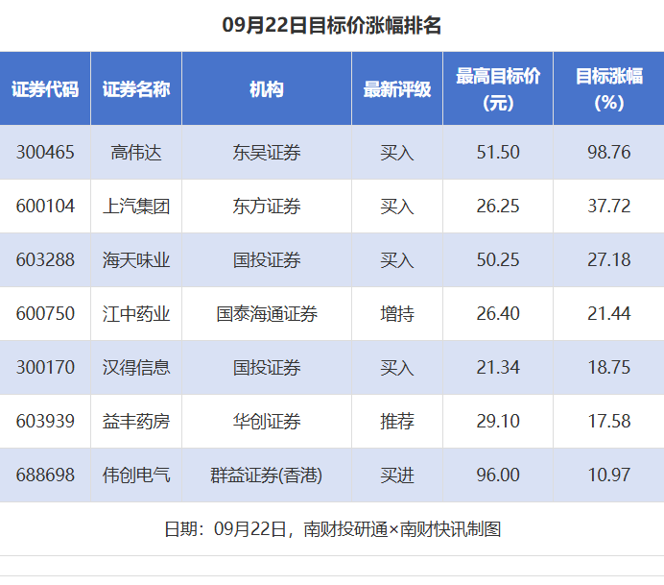Click stock name 汉得信息

(x=136, y=368)
